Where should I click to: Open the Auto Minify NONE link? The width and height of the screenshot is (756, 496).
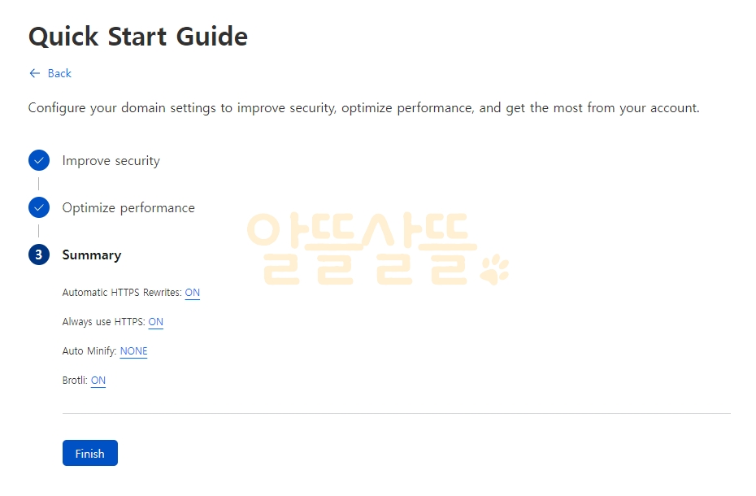click(x=133, y=351)
